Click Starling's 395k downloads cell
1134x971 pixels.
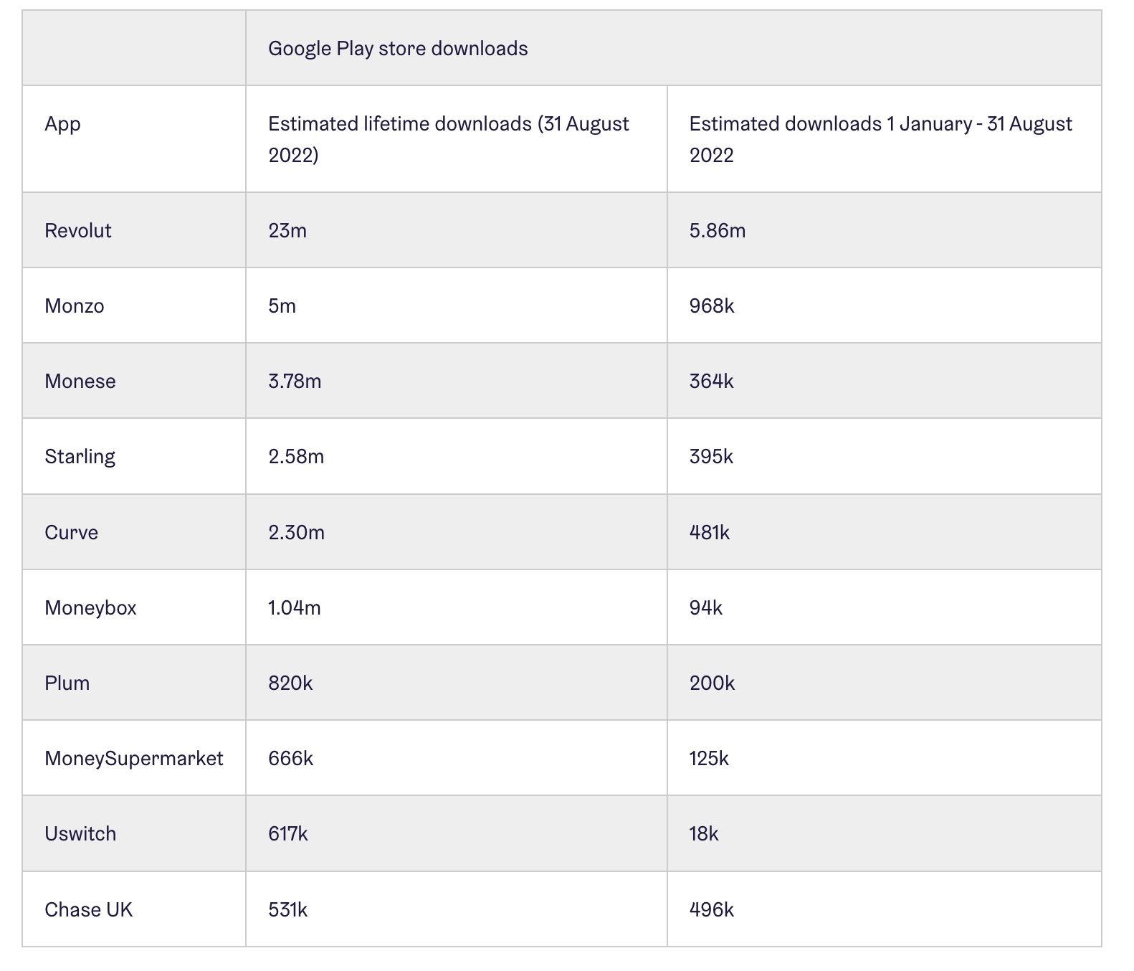click(884, 456)
